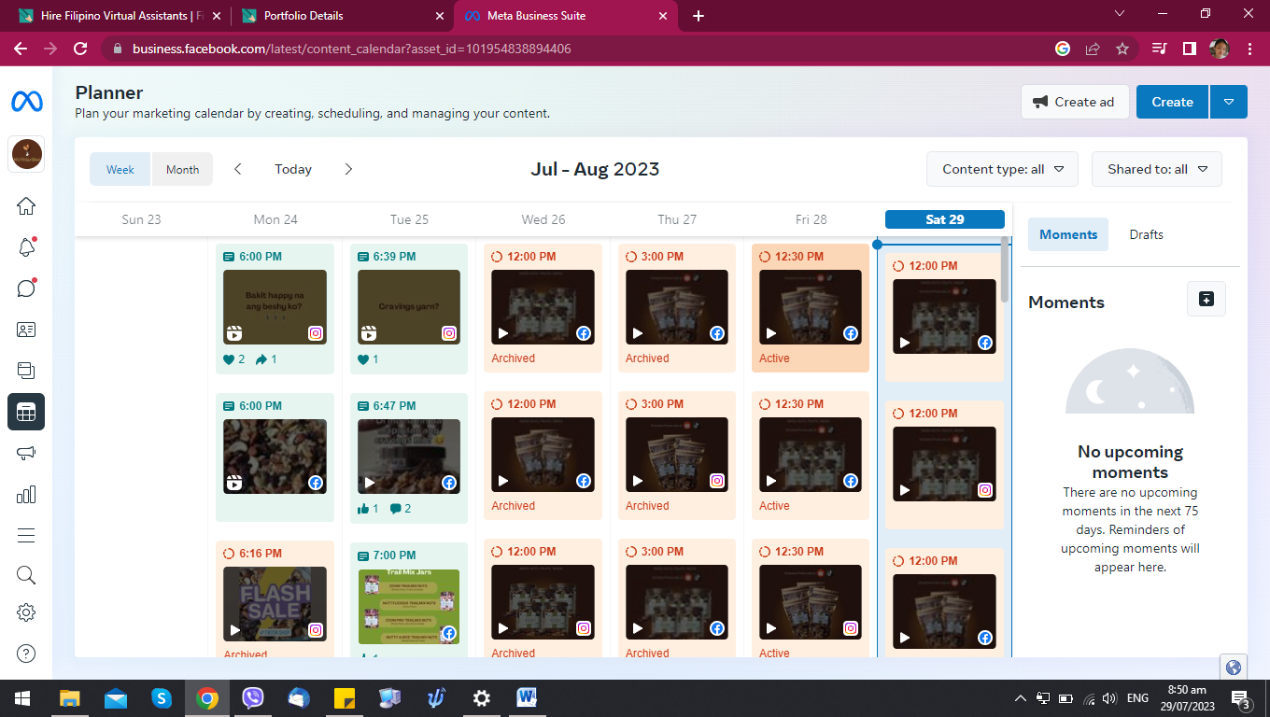Screen dimensions: 1270x717
Task: Expand the Create button dropdown arrow
Action: 1229,102
